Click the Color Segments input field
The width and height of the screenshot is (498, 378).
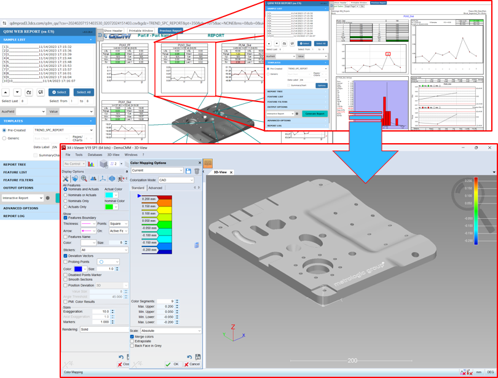(x=165, y=301)
